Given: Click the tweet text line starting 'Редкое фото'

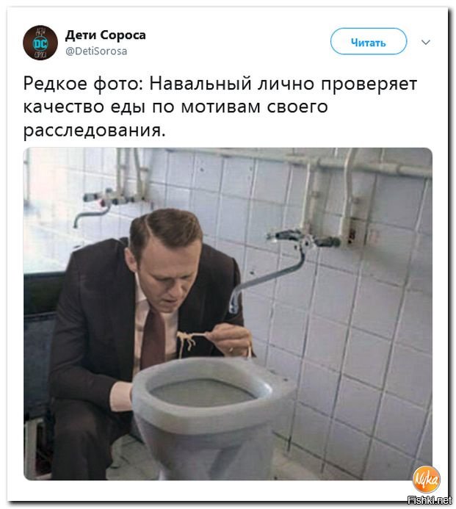Looking at the screenshot, I should coord(220,84).
